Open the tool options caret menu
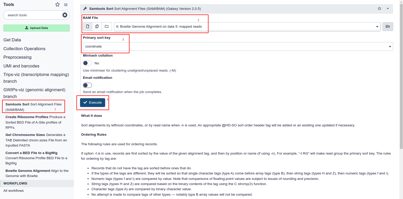Screen dimensions: 403x199 (388, 9)
